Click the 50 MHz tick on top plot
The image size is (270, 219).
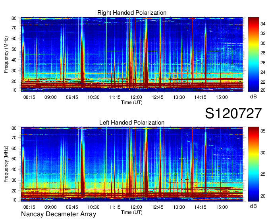point(14,49)
